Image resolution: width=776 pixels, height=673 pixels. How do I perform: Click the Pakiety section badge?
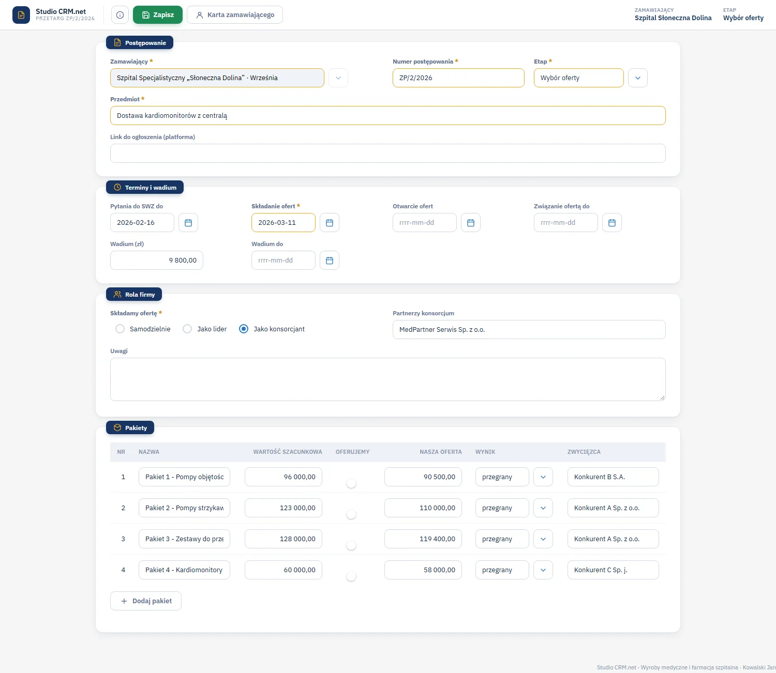130,428
